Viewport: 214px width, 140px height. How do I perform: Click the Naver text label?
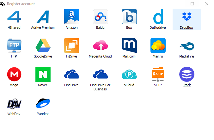tap(42, 85)
